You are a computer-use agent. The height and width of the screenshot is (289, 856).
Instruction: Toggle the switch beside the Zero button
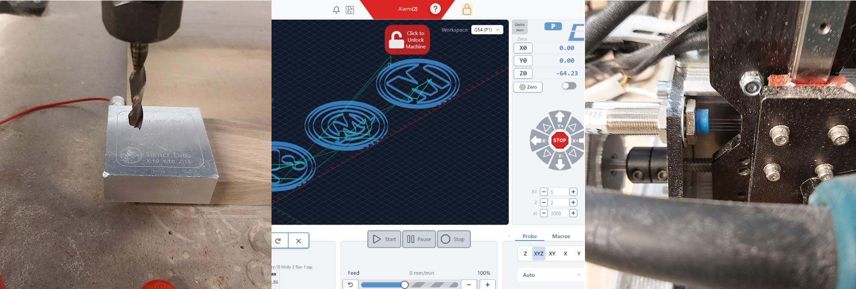[569, 86]
